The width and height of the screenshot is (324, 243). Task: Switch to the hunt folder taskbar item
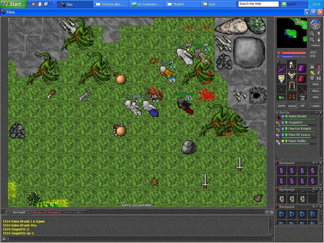pos(219,4)
